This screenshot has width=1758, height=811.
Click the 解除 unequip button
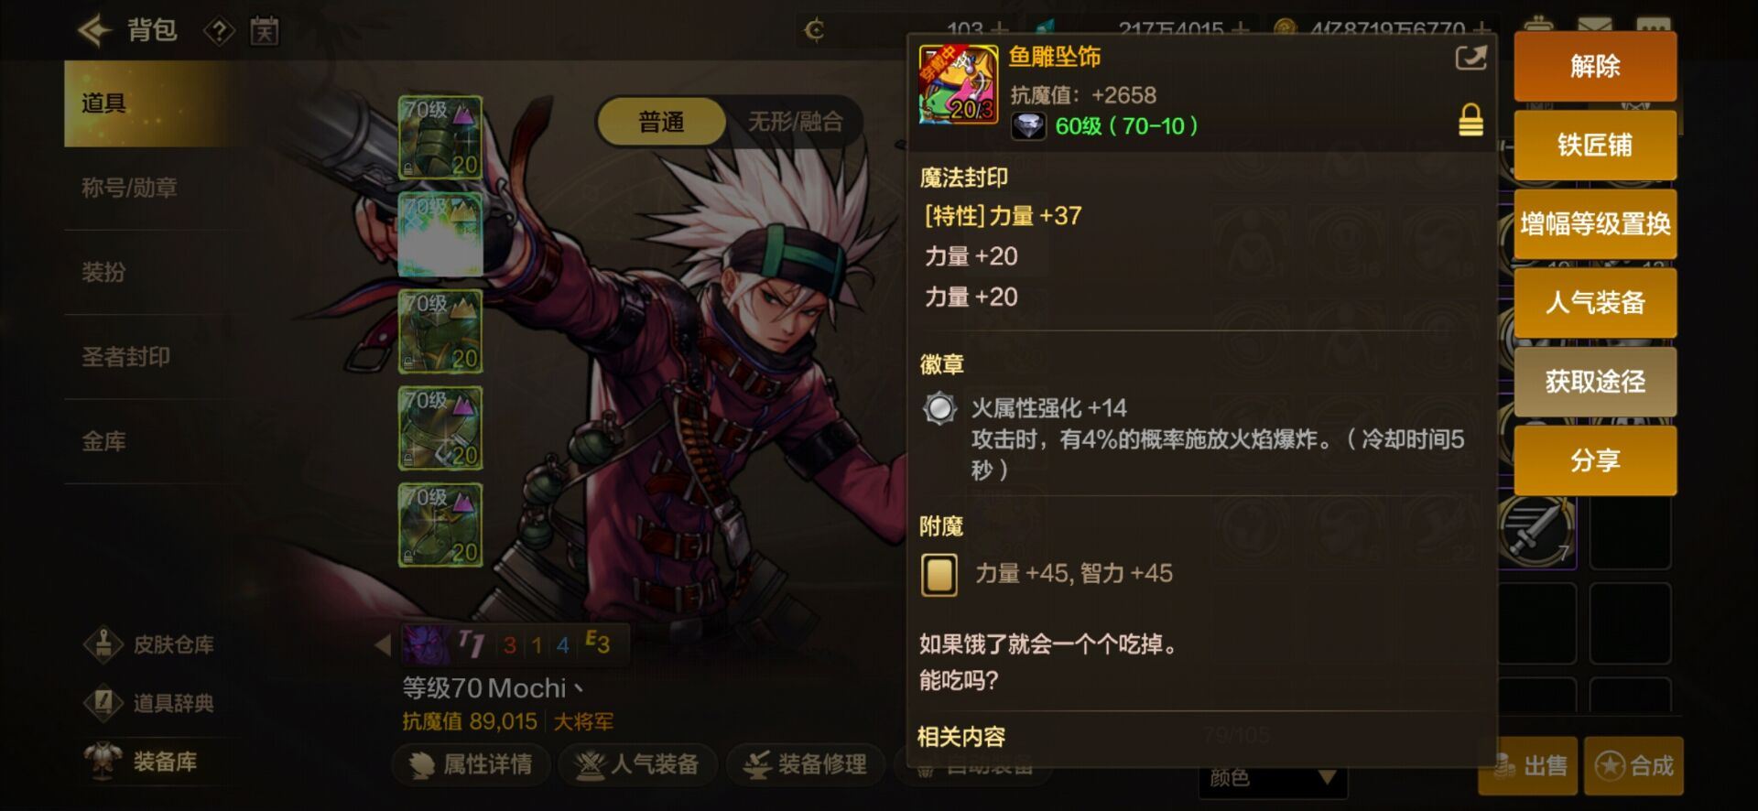pyautogui.click(x=1595, y=66)
